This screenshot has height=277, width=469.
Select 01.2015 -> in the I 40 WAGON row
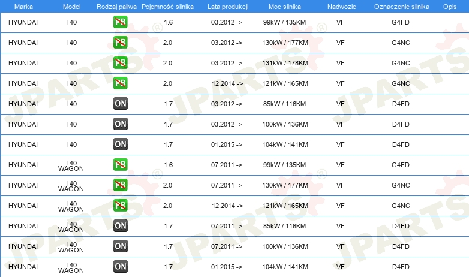[227, 267]
